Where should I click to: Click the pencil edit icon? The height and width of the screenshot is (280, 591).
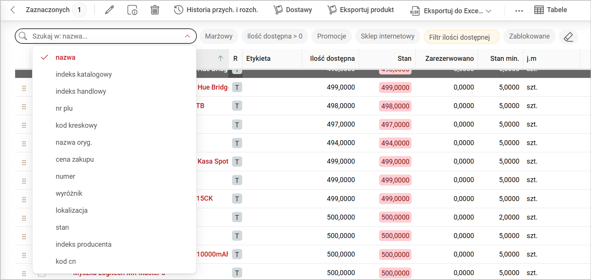(110, 10)
